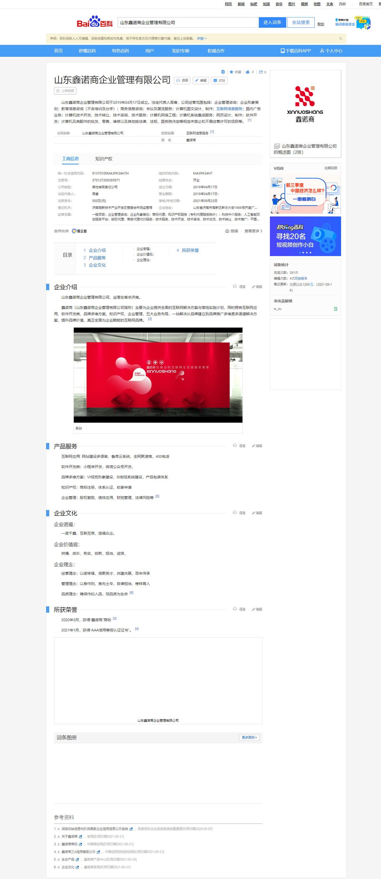The width and height of the screenshot is (381, 879).
Task: Open 讨论 discussion button beside title
Action: click(x=219, y=80)
